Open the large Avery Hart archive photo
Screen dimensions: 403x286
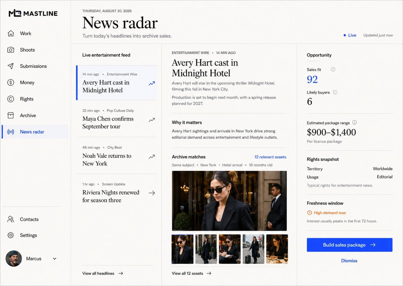[229, 201]
